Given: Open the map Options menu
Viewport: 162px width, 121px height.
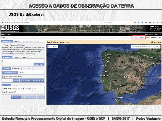Looking at the screenshot, I should 151,47.
